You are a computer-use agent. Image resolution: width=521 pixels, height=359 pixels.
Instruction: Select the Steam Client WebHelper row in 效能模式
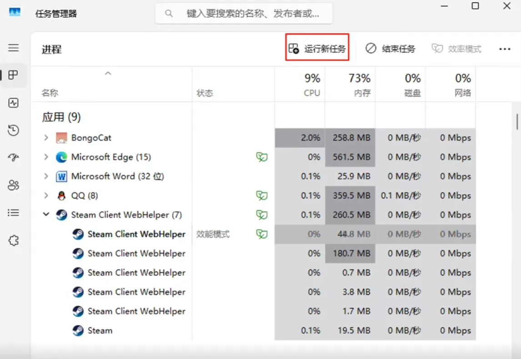pos(253,234)
